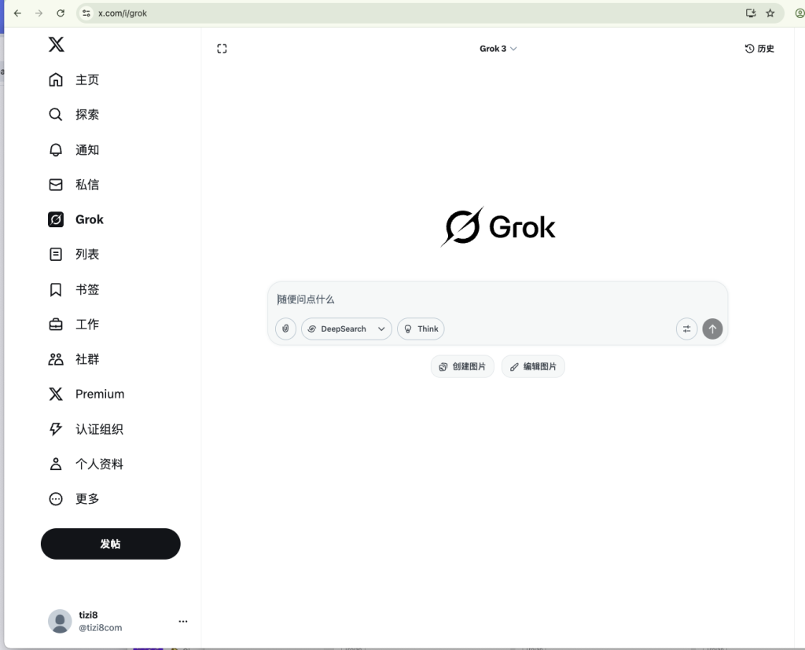The image size is (805, 650).
Task: Open the Grok 3 model selector
Action: tap(498, 49)
